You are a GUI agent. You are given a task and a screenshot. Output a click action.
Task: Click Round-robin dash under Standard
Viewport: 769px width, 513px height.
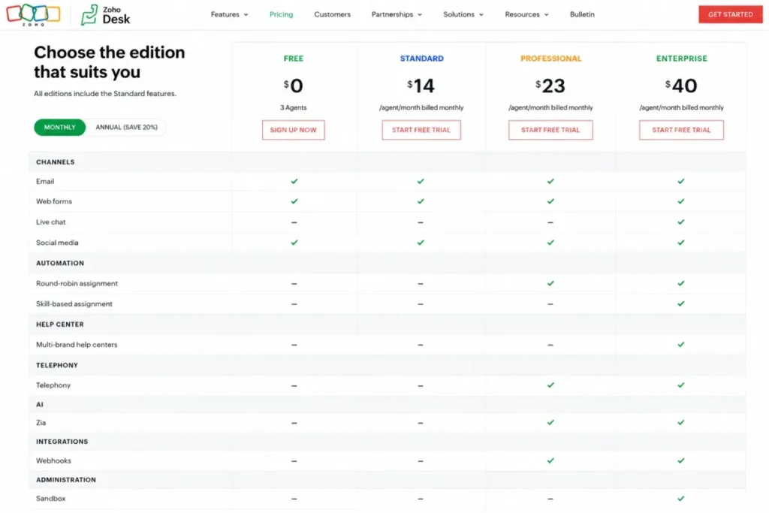coord(421,284)
